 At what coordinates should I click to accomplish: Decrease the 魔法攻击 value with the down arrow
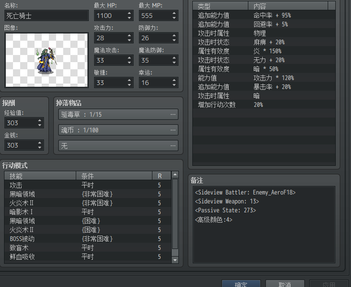(x=130, y=63)
